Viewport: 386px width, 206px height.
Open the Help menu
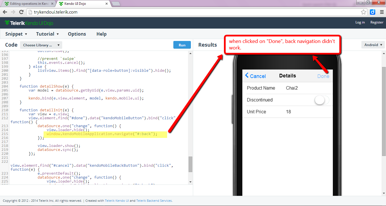coord(102,34)
